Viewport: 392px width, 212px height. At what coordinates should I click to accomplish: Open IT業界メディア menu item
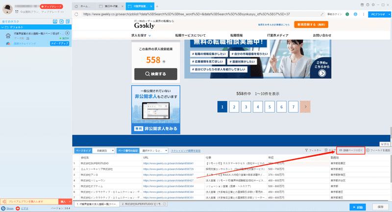[x=277, y=35]
